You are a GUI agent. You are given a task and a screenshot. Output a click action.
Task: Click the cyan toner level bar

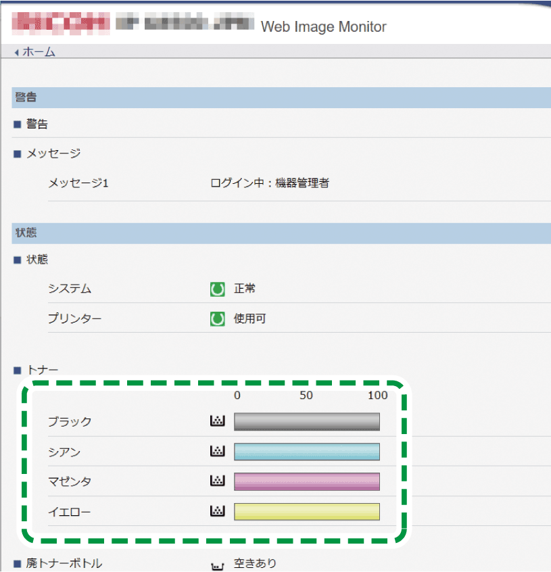click(306, 452)
